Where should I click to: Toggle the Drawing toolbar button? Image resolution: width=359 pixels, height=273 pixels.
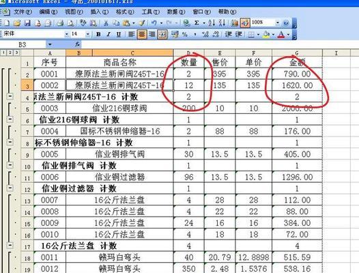click(245, 23)
